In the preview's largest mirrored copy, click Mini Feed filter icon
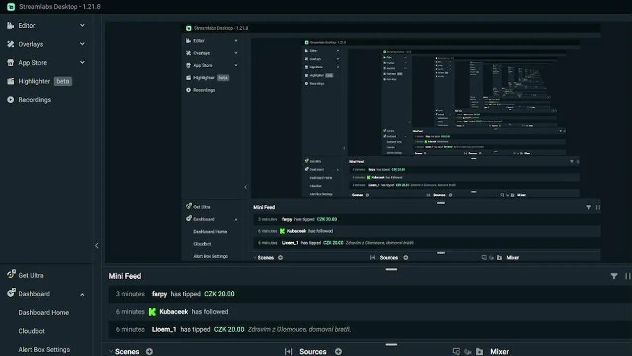The height and width of the screenshot is (356, 632). 588,208
